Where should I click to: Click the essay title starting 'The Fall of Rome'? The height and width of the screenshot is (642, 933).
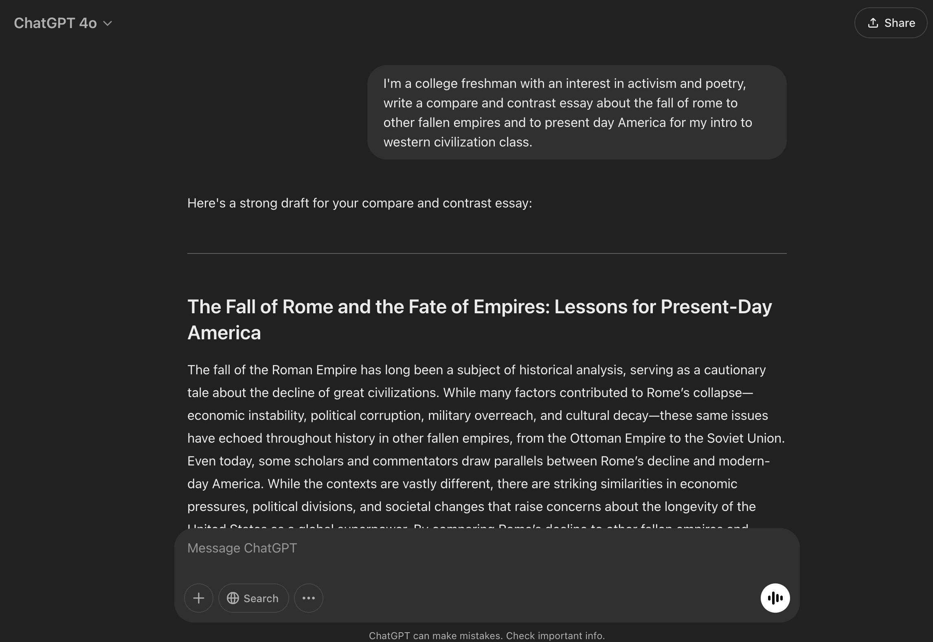(x=479, y=307)
